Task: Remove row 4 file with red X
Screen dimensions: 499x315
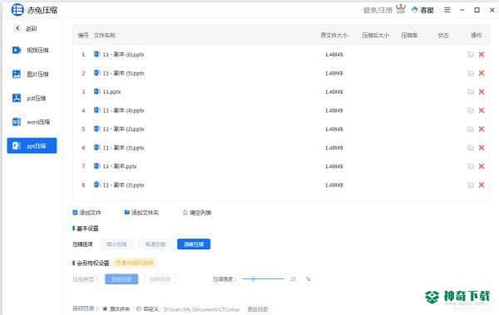Action: coord(482,111)
